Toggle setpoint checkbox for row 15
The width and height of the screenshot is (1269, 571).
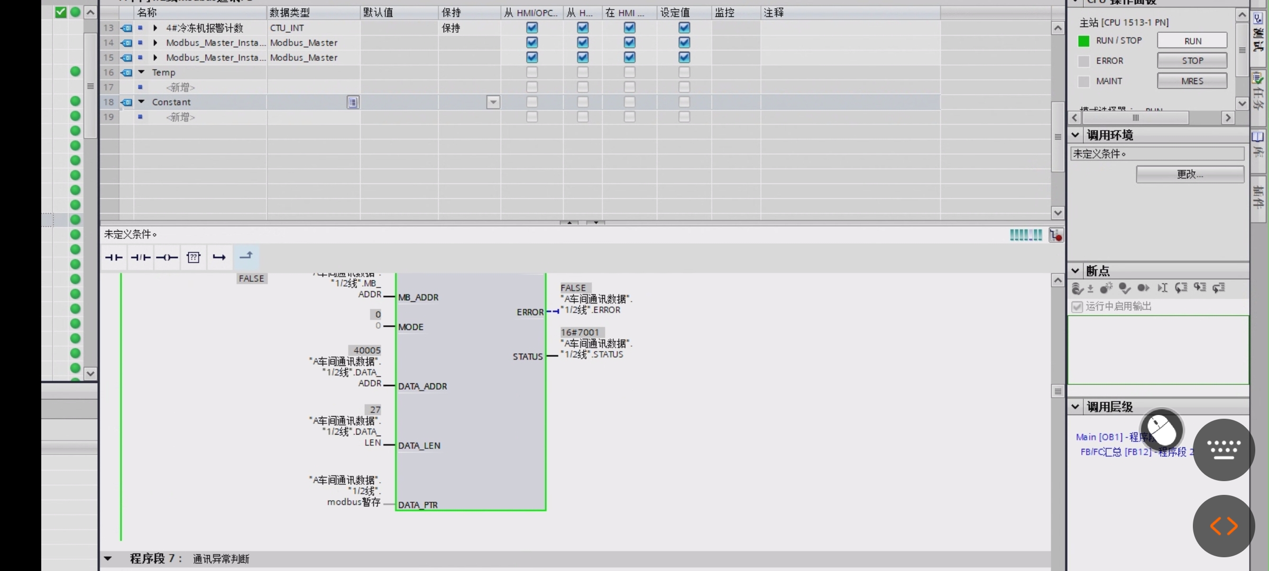[x=684, y=57]
